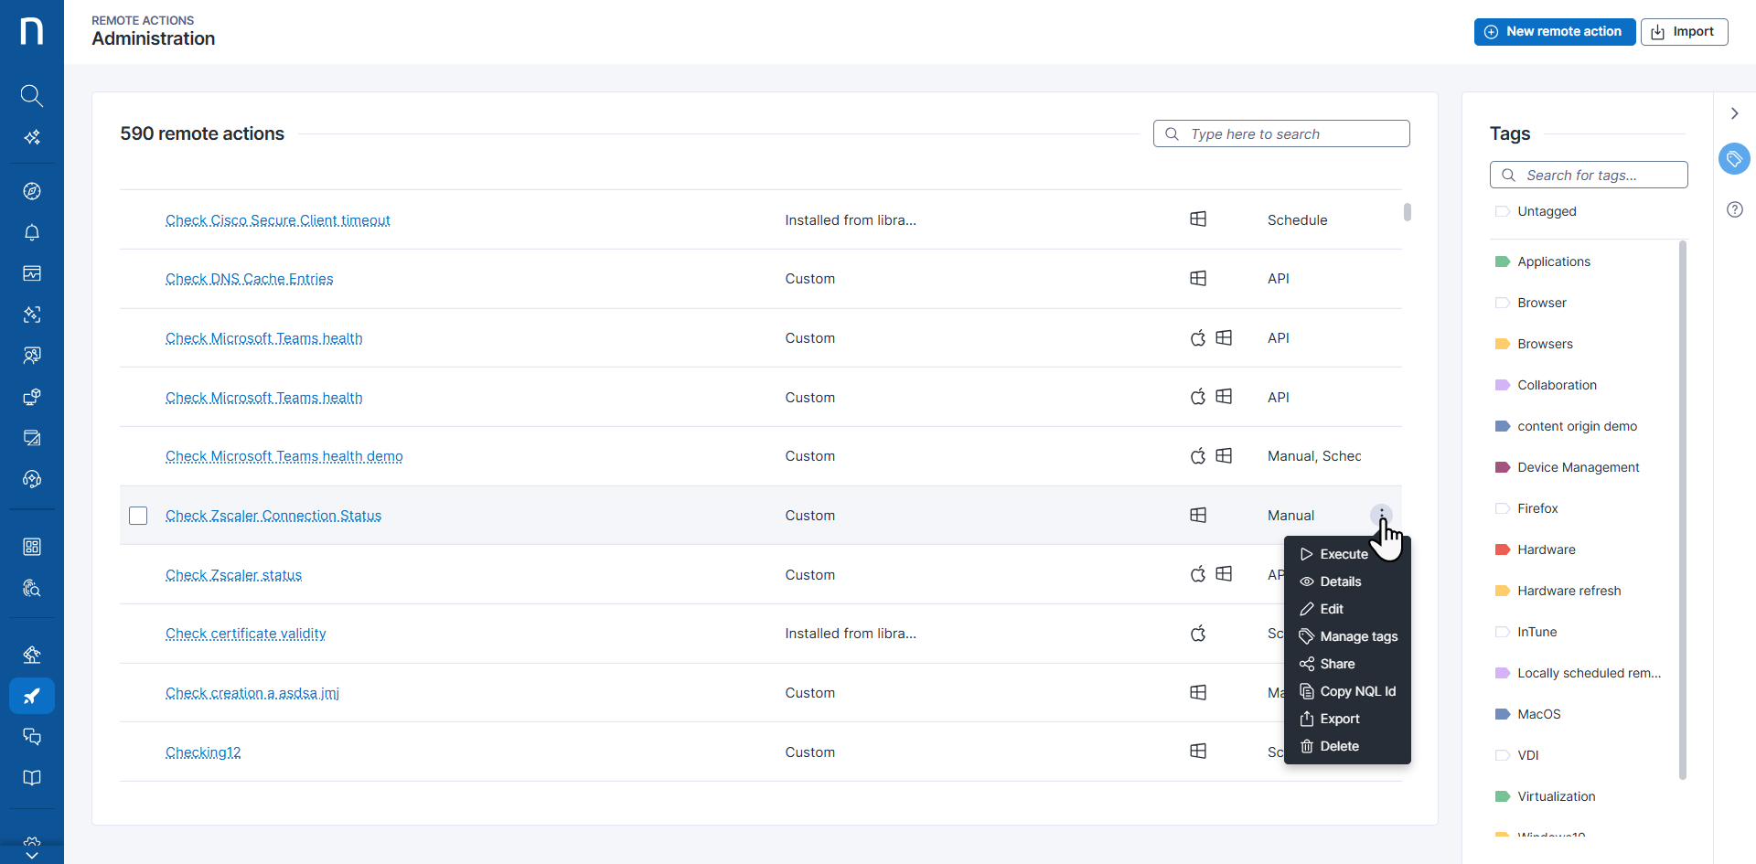Open the dashboard grid icon in sidebar
Image resolution: width=1756 pixels, height=864 pixels.
[x=32, y=547]
